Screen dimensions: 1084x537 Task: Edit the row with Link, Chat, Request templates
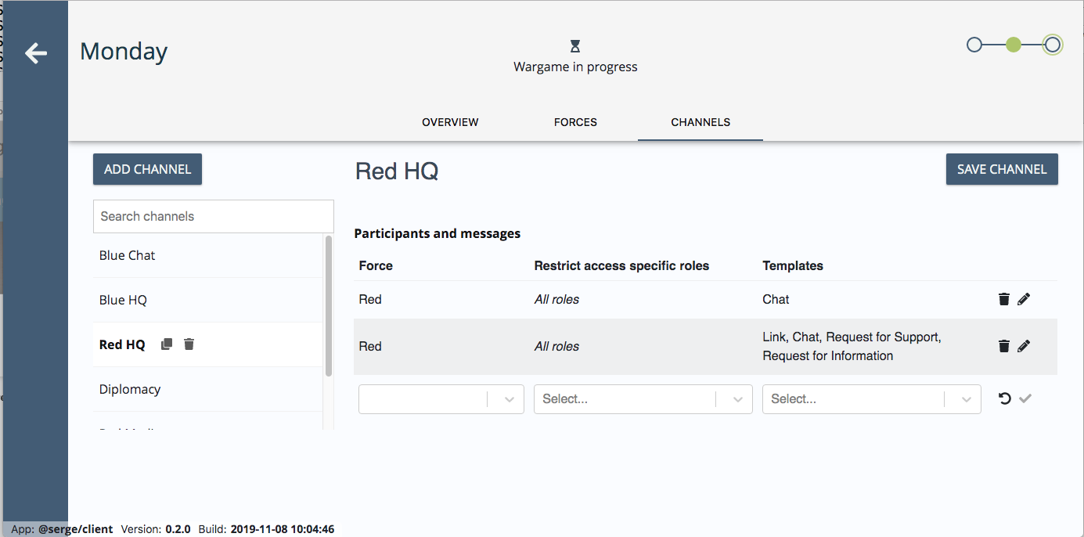pos(1024,346)
